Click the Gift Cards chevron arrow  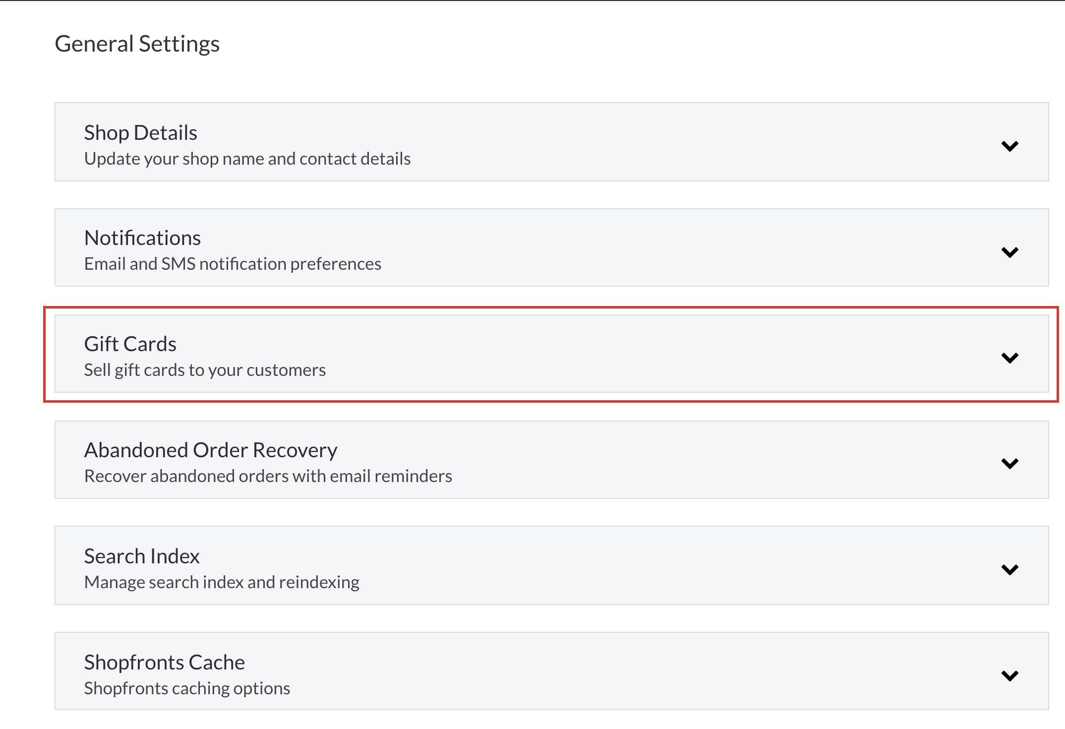pyautogui.click(x=1009, y=358)
